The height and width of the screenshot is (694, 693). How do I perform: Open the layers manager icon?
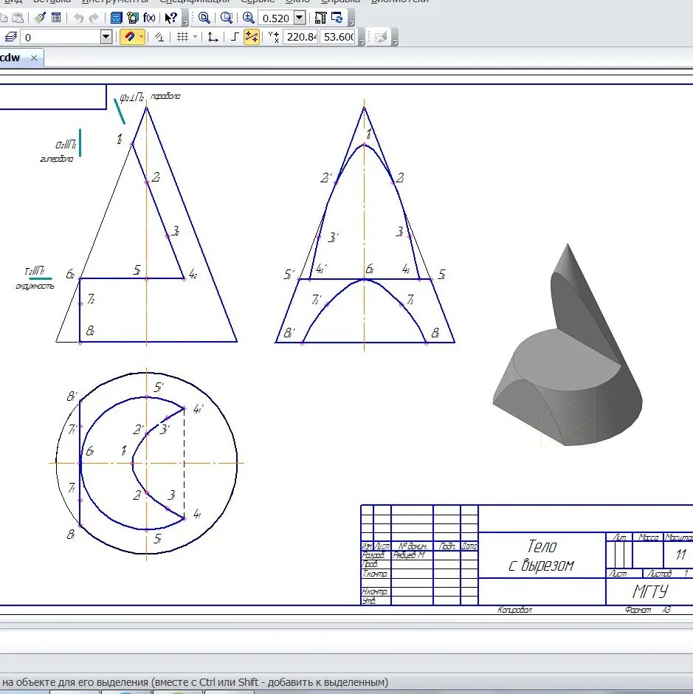(x=11, y=37)
